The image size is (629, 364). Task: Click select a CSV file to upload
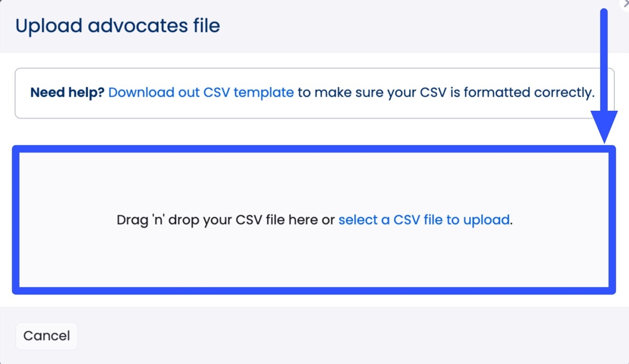tap(424, 220)
